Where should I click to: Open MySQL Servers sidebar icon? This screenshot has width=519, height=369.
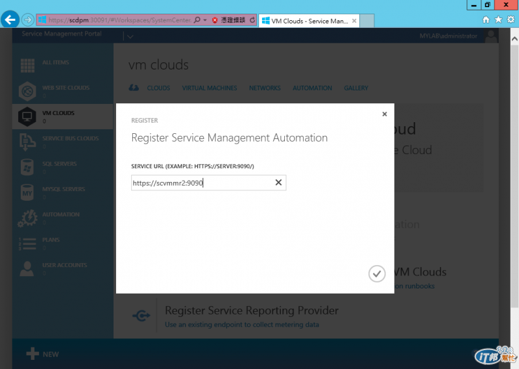coord(27,193)
